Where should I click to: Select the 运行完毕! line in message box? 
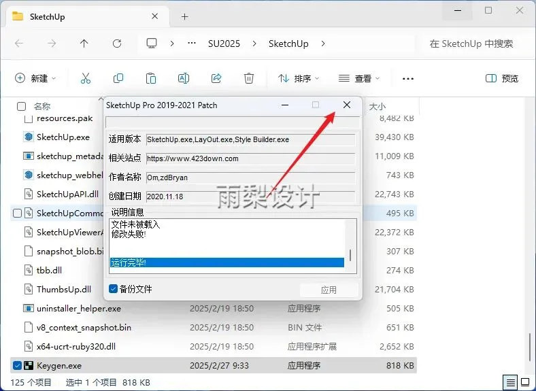point(227,262)
